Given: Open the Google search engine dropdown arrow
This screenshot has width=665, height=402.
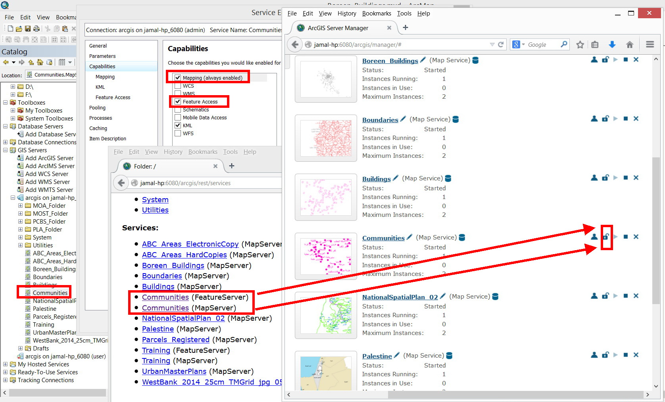Looking at the screenshot, I should [x=523, y=44].
